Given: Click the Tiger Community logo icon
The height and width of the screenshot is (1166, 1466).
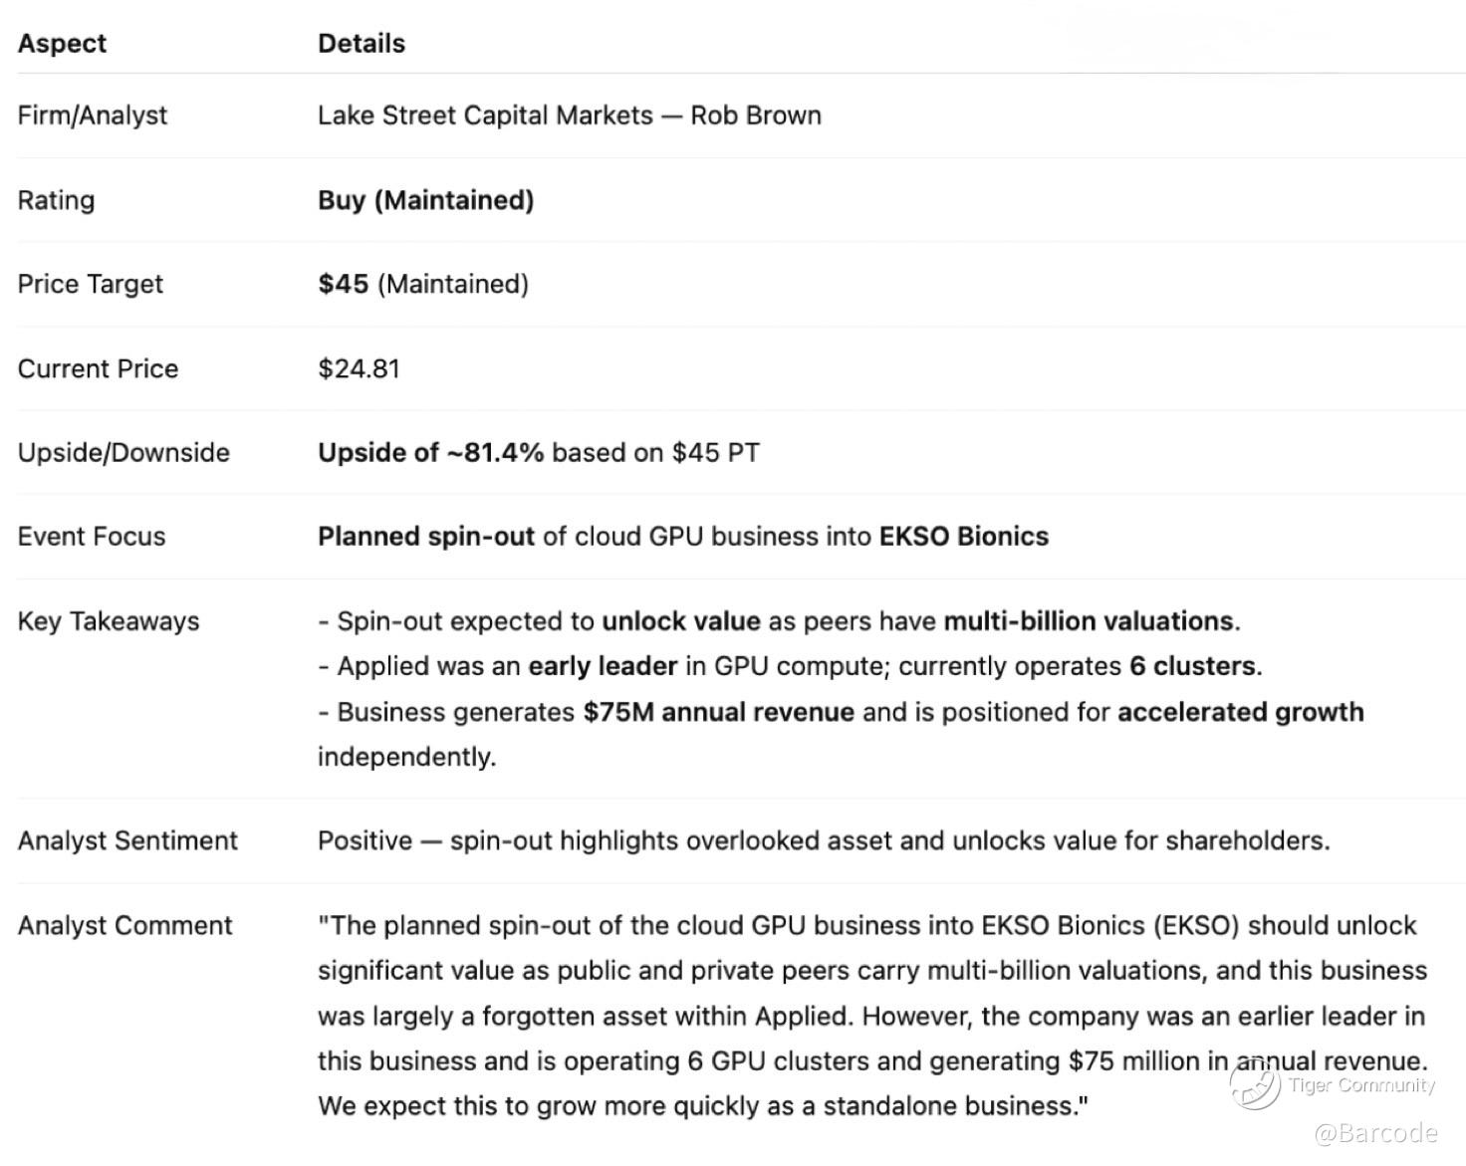Looking at the screenshot, I should click(1256, 1083).
